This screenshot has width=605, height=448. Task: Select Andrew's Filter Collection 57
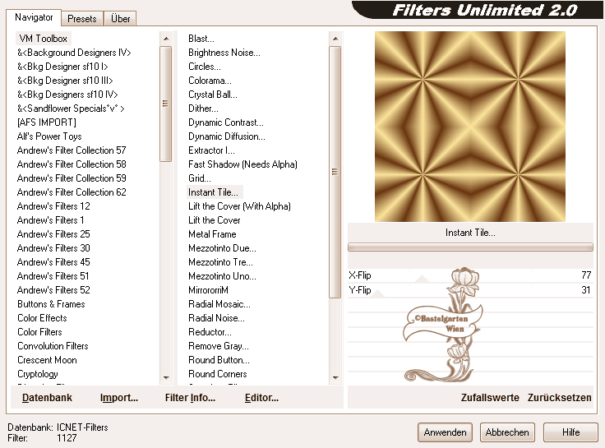(x=72, y=150)
